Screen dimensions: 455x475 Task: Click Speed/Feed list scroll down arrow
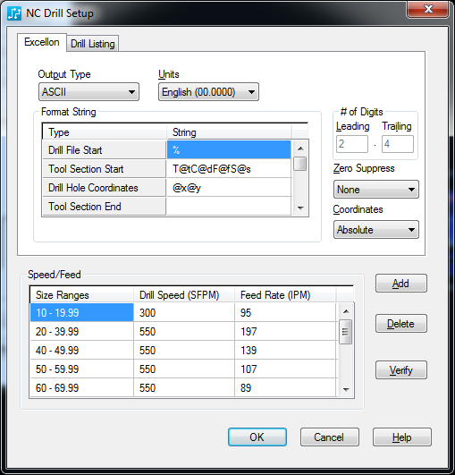click(x=346, y=390)
